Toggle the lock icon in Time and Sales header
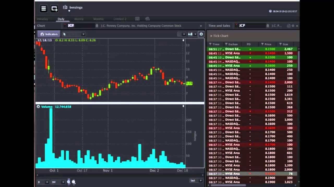The image size is (334, 187). 268,26
